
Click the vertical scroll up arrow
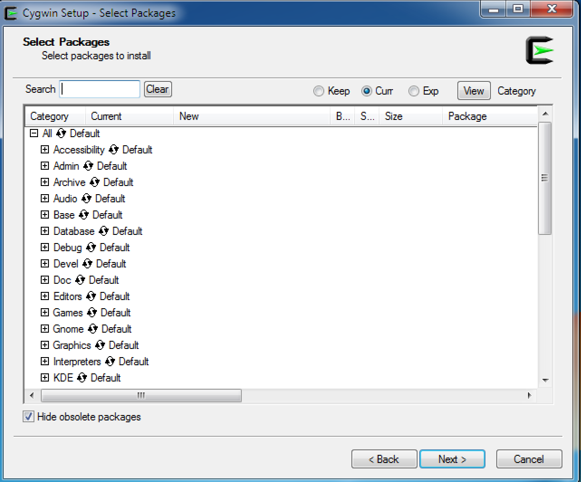tap(545, 114)
